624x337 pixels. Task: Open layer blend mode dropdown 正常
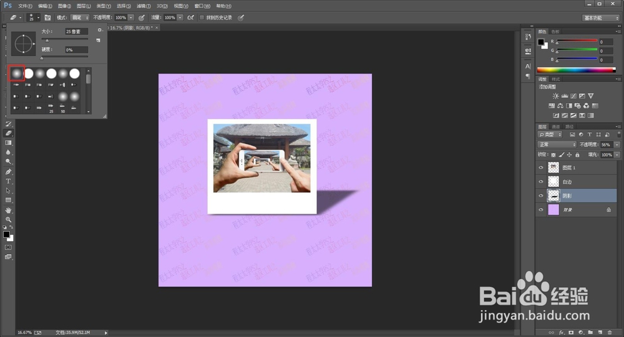pos(557,145)
